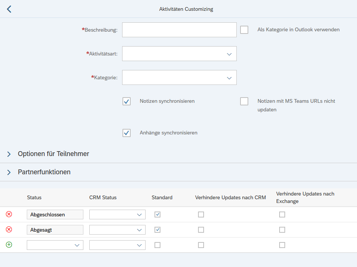
Task: Enable Als Kategorie in Outlook verwenden
Action: pos(244,30)
